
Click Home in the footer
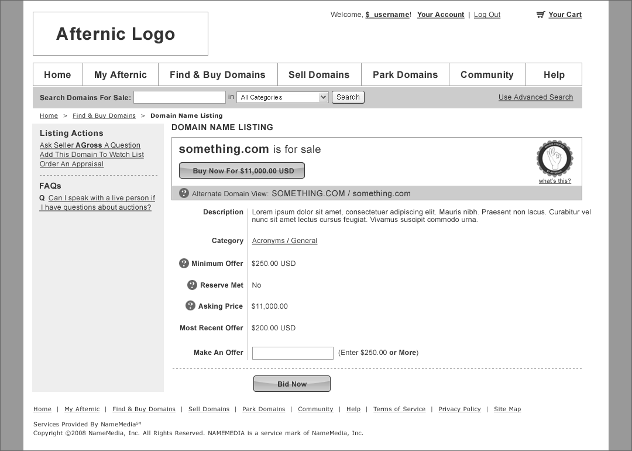pos(42,409)
